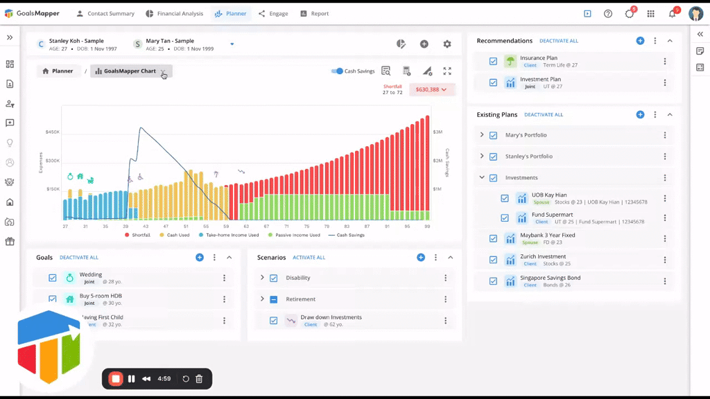
Task: Collapse the Recommendations panel
Action: 670,41
